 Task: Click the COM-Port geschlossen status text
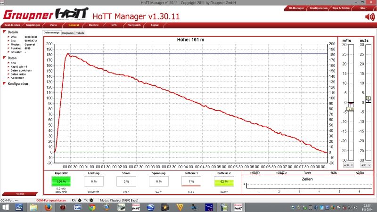click(51, 200)
